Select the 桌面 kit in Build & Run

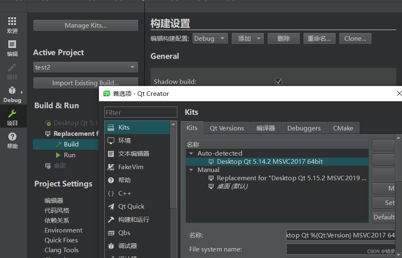coord(56,166)
